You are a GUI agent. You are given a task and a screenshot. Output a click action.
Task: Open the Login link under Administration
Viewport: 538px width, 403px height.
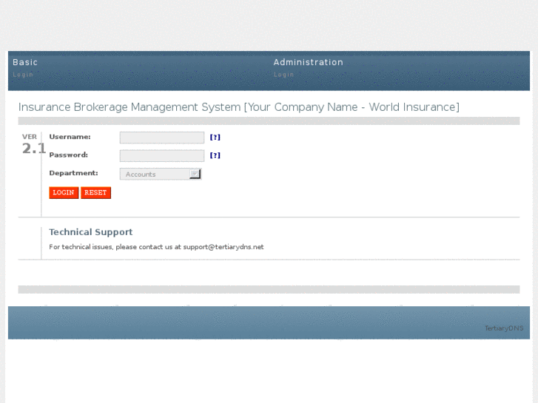[283, 75]
